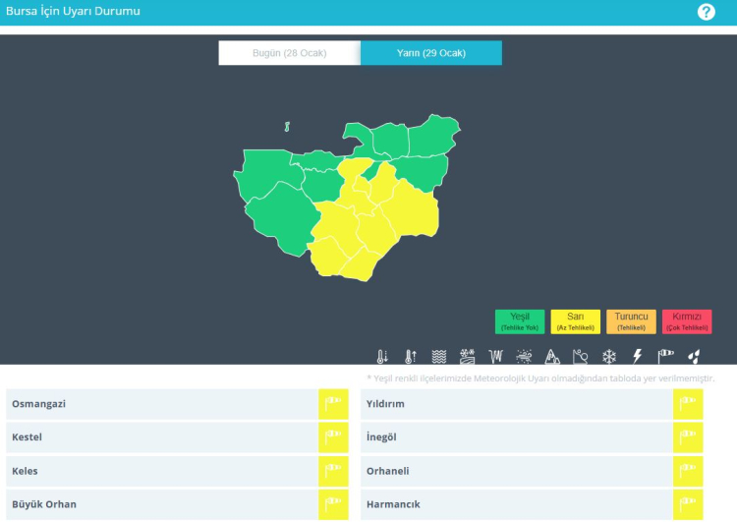Select the Yarın (29 Ocak) tab
The image size is (737, 522).
tap(430, 53)
